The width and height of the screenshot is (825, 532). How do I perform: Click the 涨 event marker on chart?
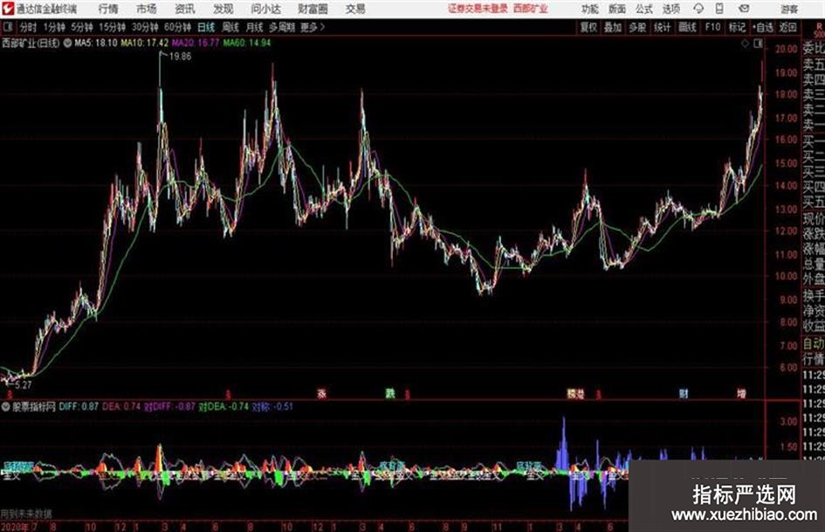coord(321,393)
